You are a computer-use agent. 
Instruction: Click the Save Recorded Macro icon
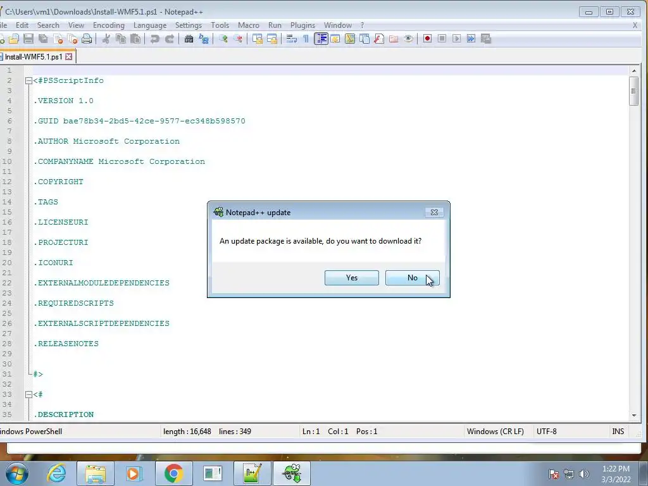486,39
